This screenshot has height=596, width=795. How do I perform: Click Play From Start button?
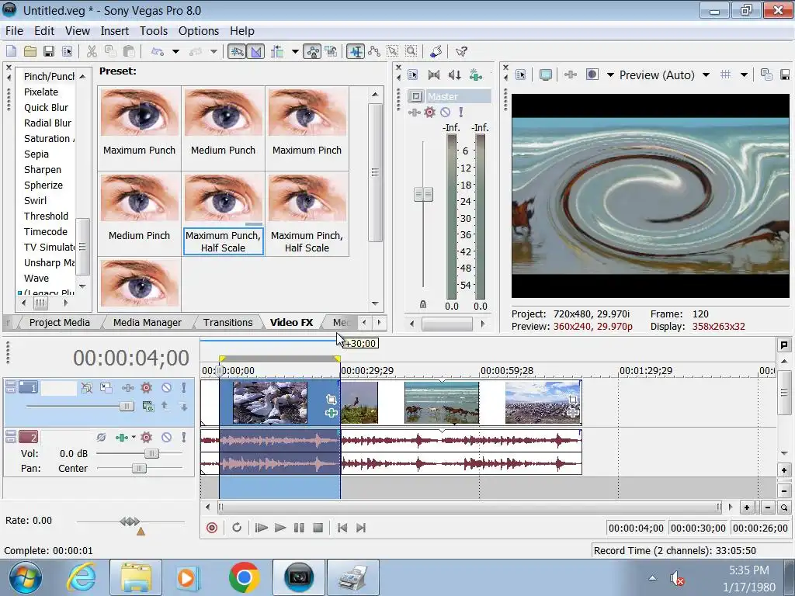click(x=261, y=528)
